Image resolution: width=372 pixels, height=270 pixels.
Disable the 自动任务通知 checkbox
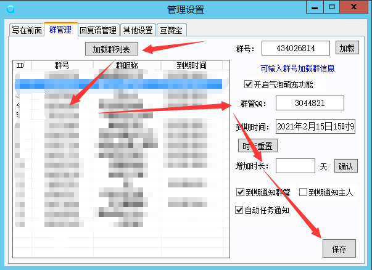point(241,210)
